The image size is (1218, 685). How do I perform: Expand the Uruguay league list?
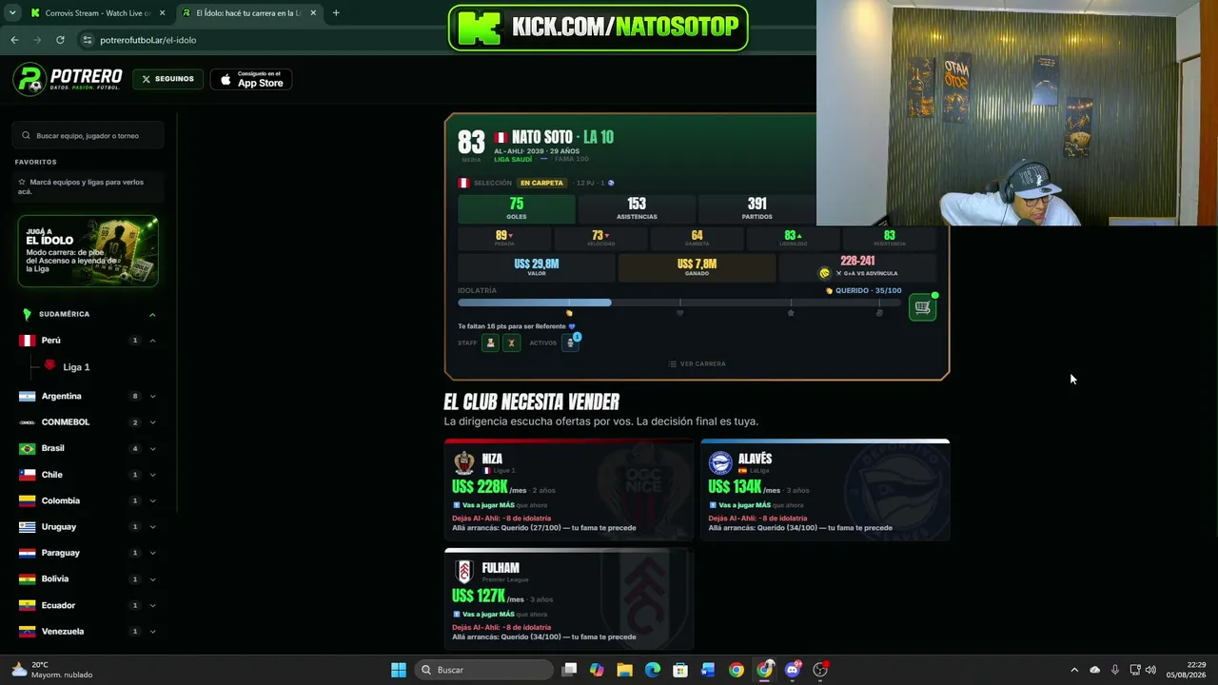pos(152,527)
